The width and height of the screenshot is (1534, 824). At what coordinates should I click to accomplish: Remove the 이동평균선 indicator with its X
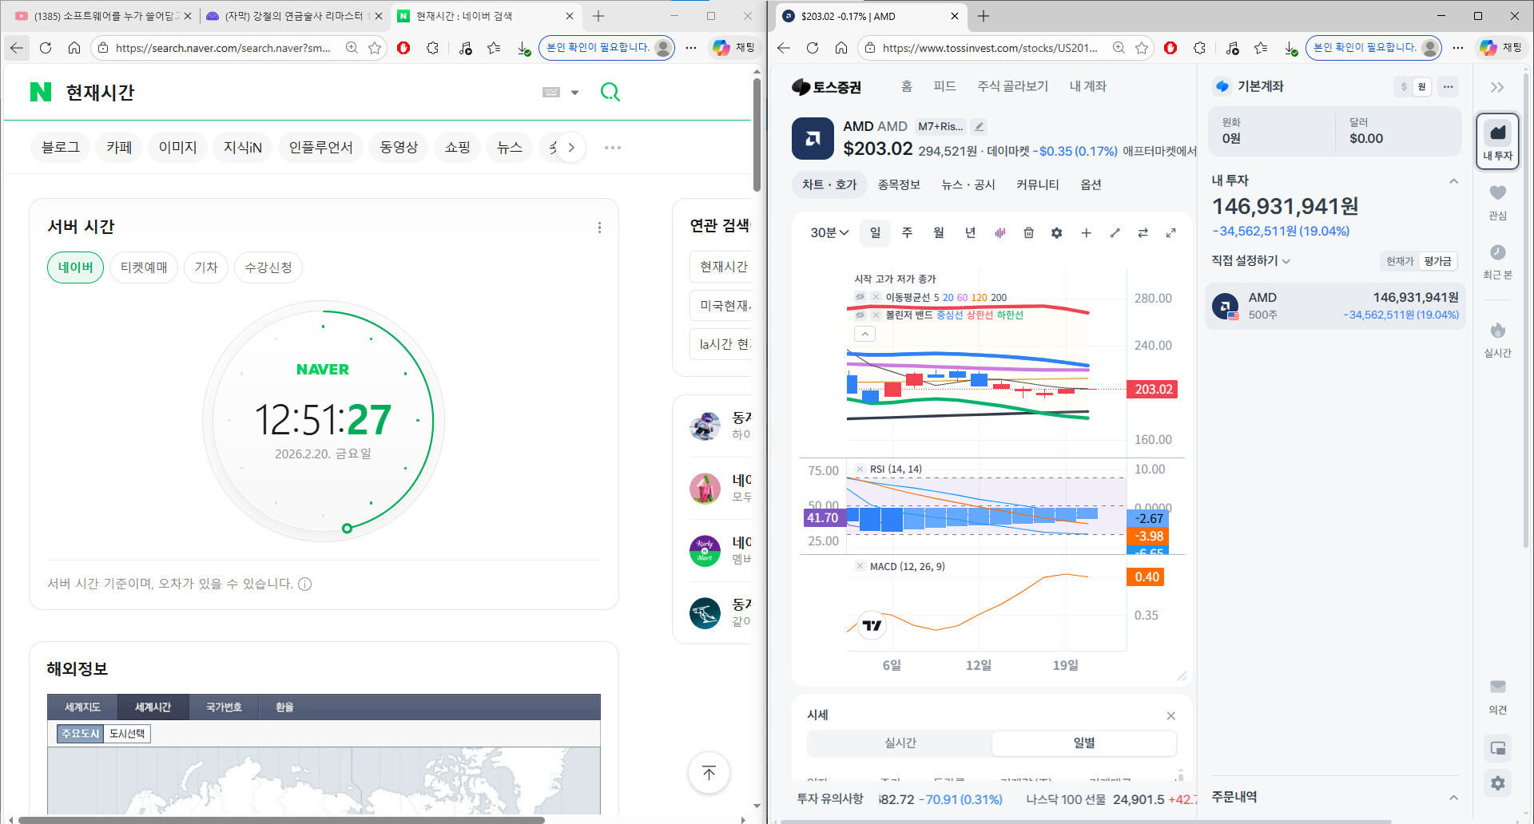pos(876,297)
